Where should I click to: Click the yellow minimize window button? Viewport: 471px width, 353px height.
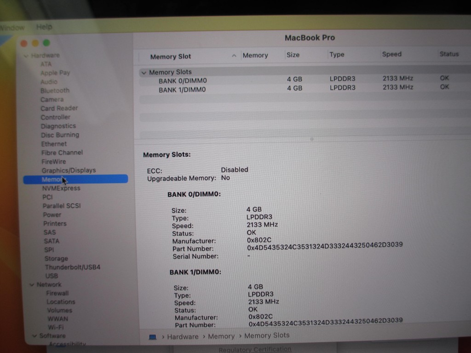(35, 43)
